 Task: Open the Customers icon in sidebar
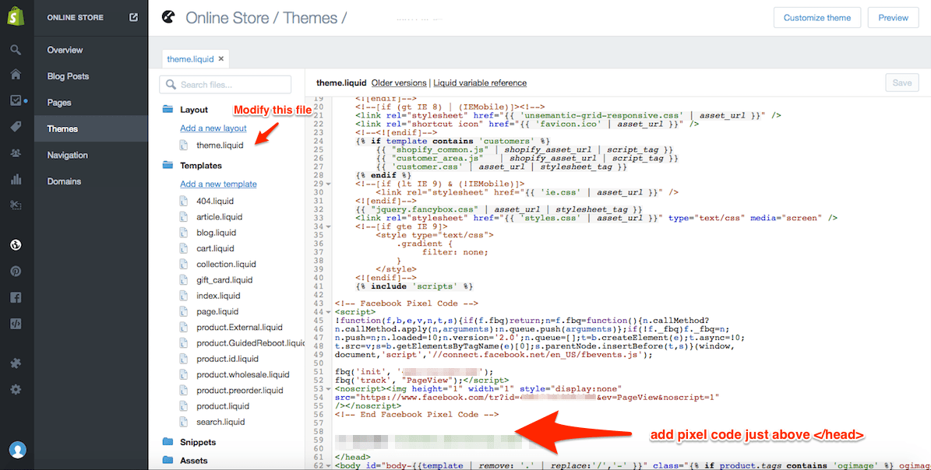16,153
